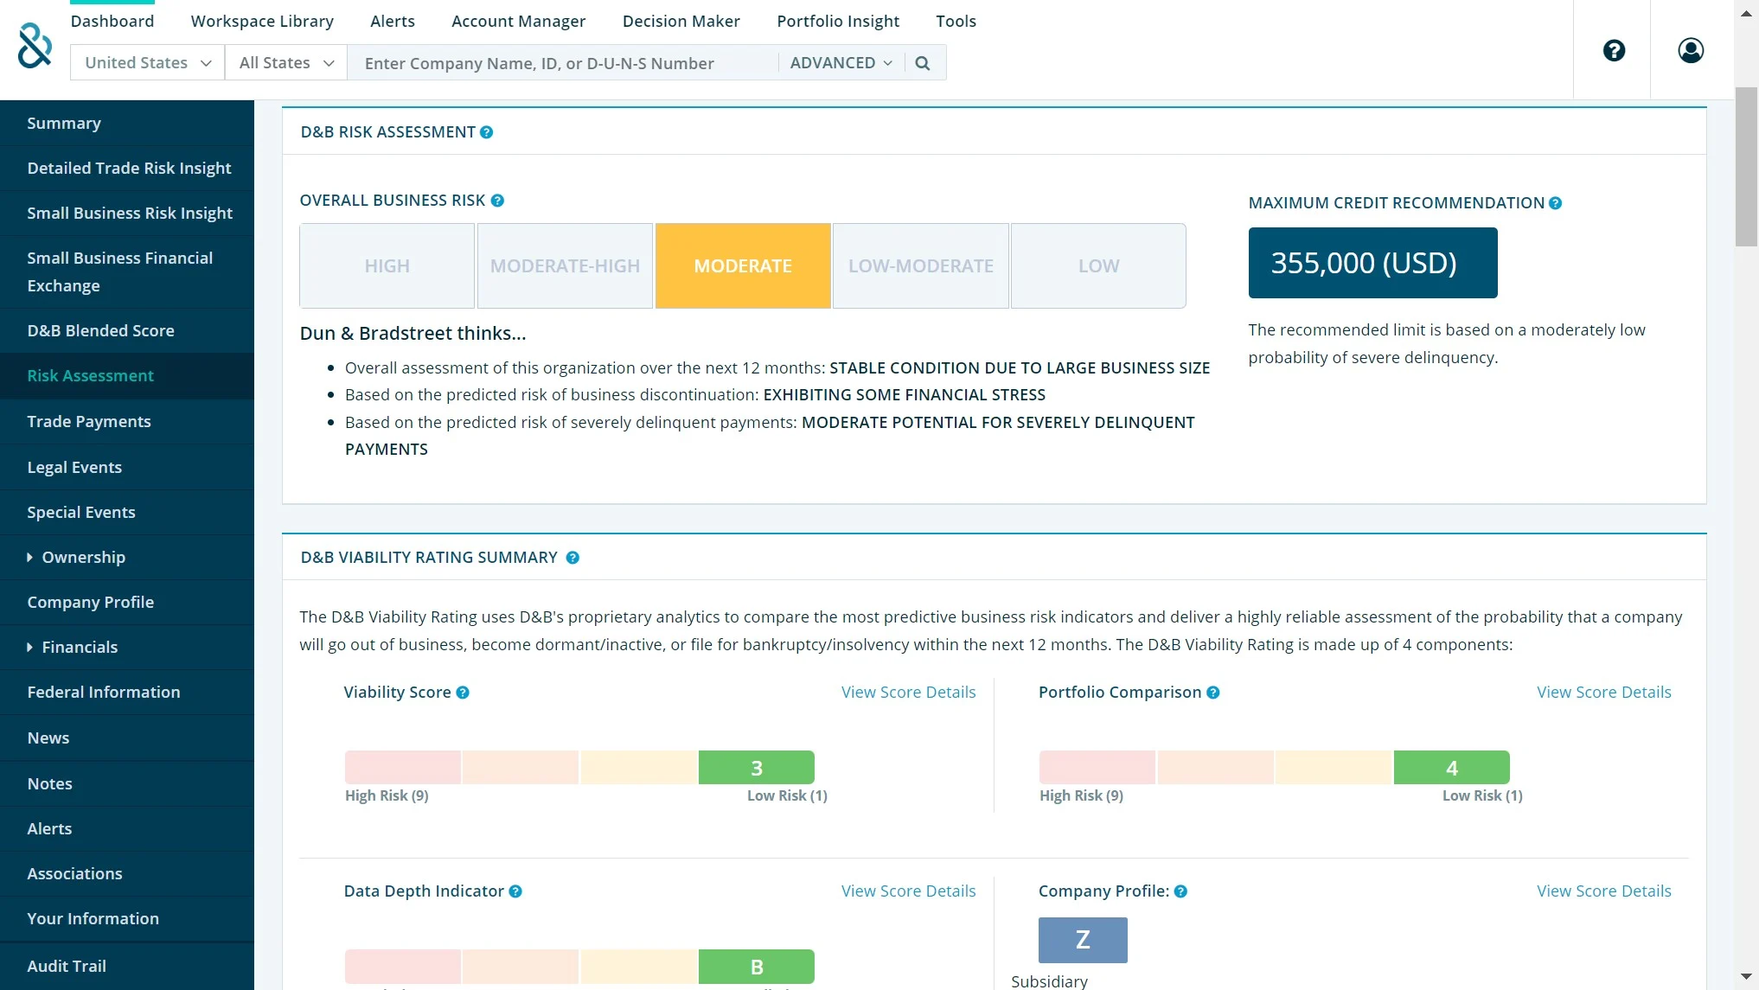Image resolution: width=1759 pixels, height=990 pixels.
Task: Click help icon next to Portfolio Comparison
Action: [x=1213, y=693]
